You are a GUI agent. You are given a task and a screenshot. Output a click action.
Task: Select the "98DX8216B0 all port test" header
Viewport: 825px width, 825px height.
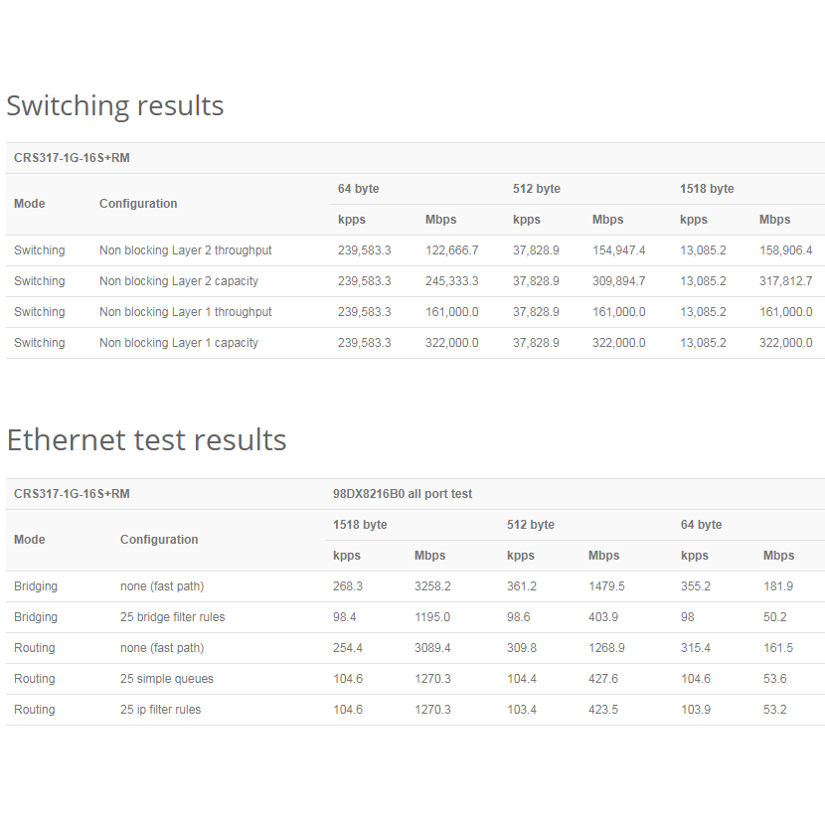(x=403, y=494)
